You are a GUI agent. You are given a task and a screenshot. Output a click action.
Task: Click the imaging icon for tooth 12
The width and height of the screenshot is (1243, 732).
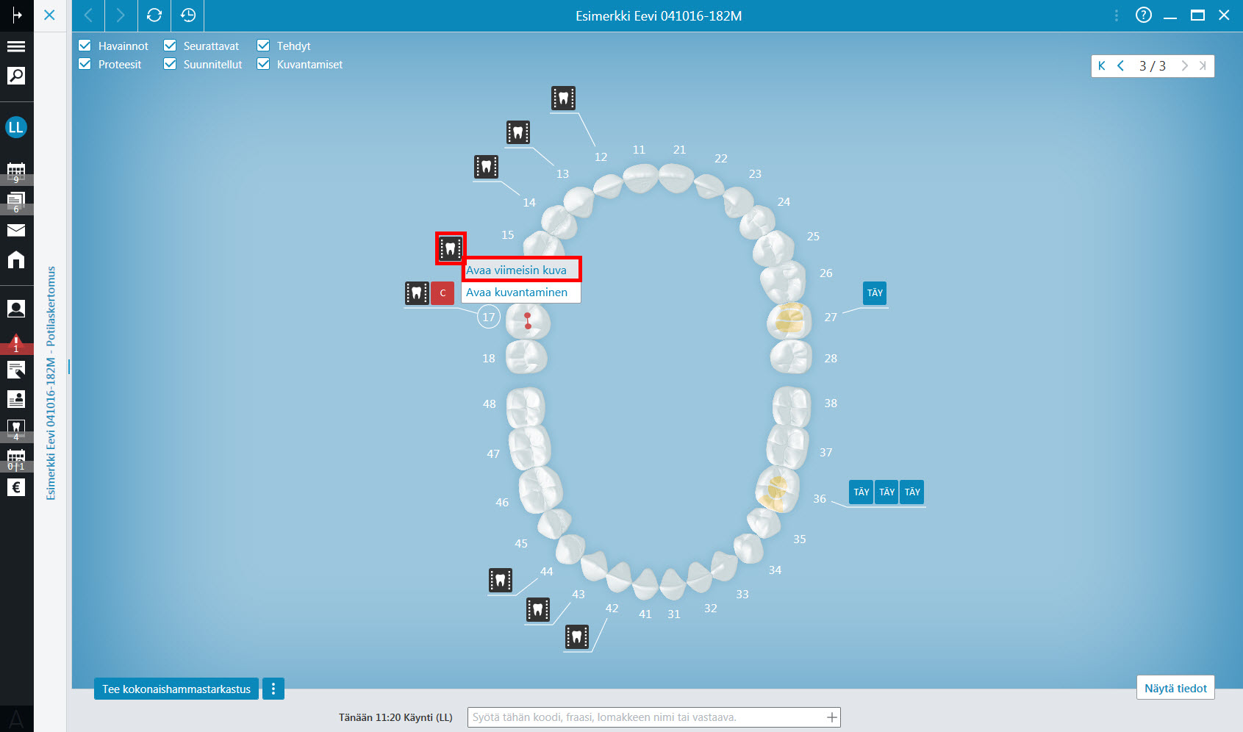coord(563,98)
